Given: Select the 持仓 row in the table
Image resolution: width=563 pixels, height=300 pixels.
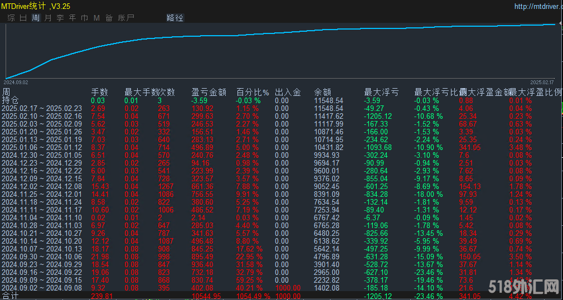Looking at the screenshot, I should 10,100.
